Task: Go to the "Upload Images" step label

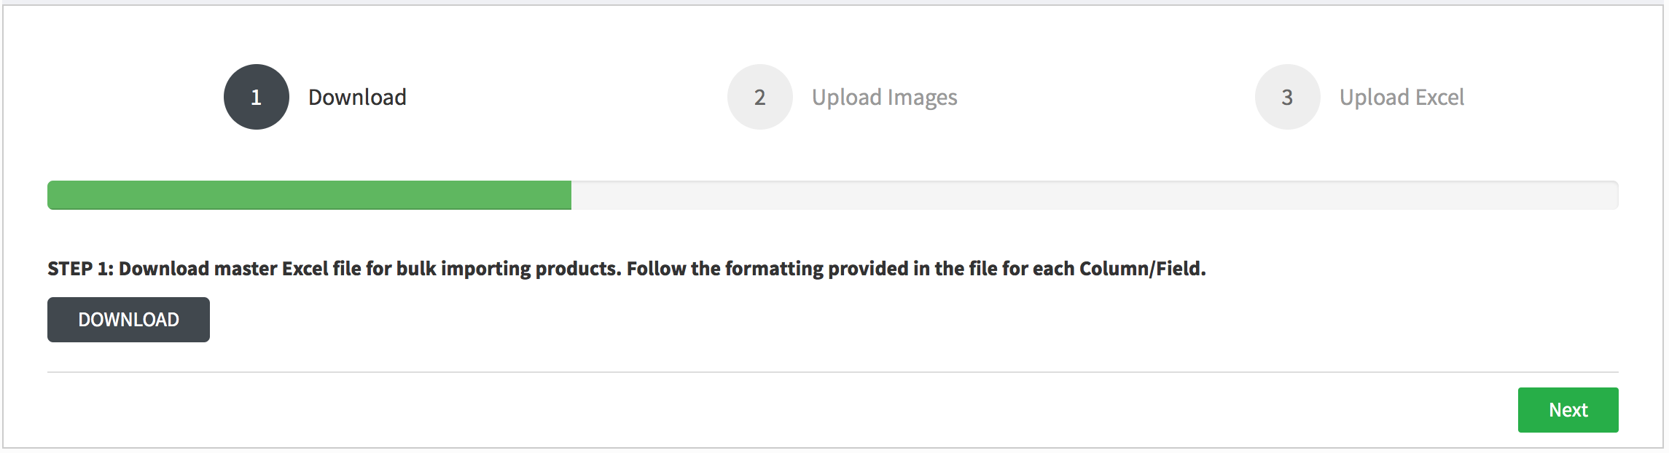Action: [884, 98]
